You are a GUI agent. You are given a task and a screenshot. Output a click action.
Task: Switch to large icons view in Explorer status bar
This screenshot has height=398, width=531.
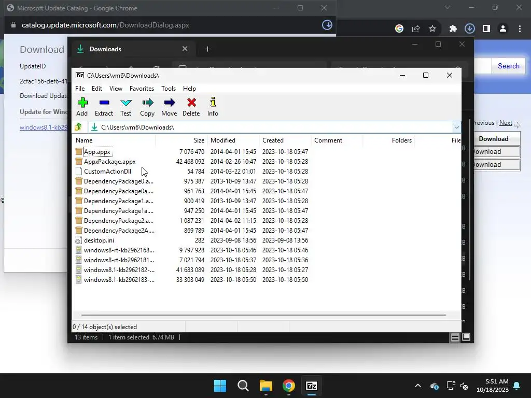tap(466, 337)
